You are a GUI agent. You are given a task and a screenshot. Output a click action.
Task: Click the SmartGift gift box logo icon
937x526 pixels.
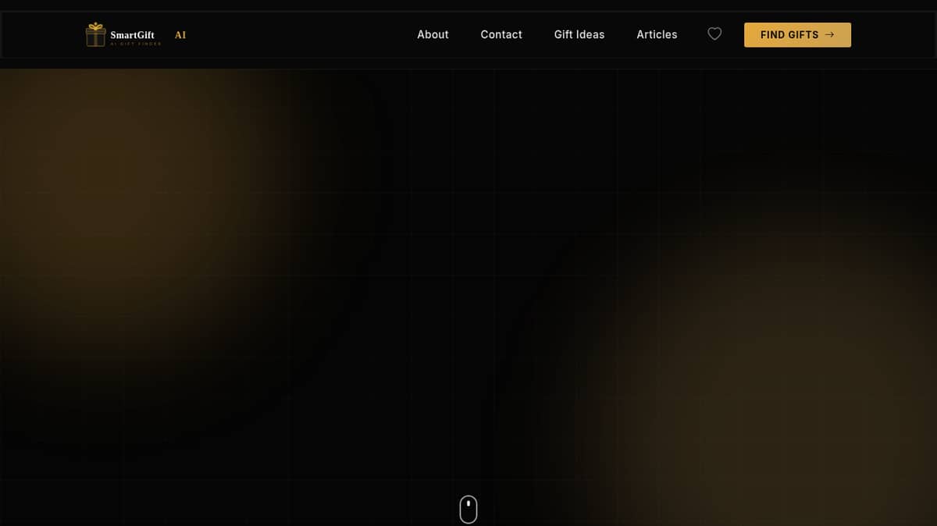pos(95,34)
